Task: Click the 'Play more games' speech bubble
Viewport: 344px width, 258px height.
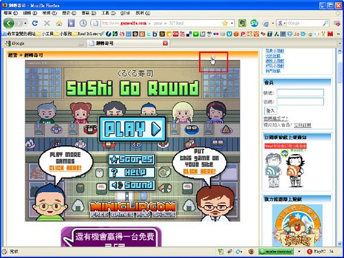Action: click(x=65, y=161)
